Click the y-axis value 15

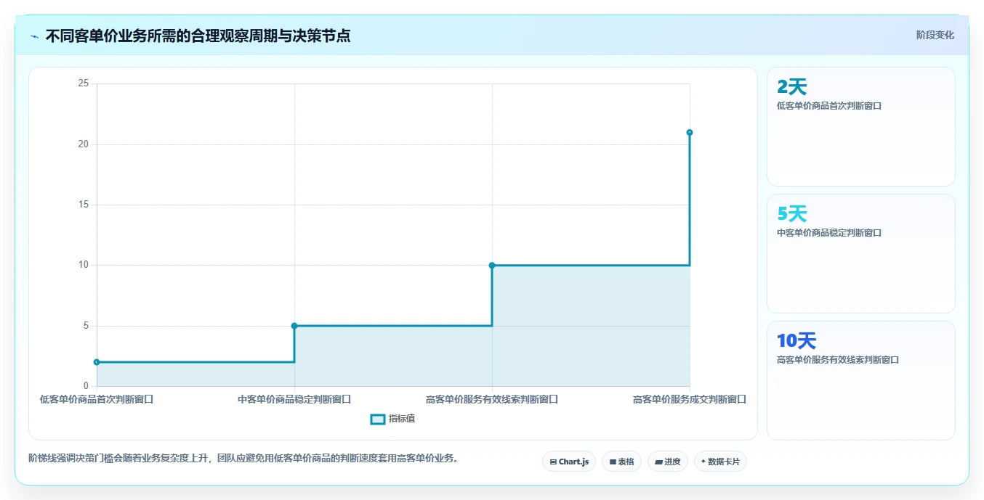point(84,205)
